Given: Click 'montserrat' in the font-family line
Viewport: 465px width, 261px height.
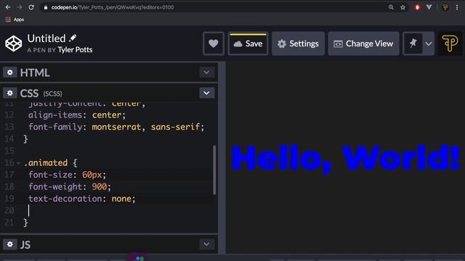Looking at the screenshot, I should click(116, 127).
